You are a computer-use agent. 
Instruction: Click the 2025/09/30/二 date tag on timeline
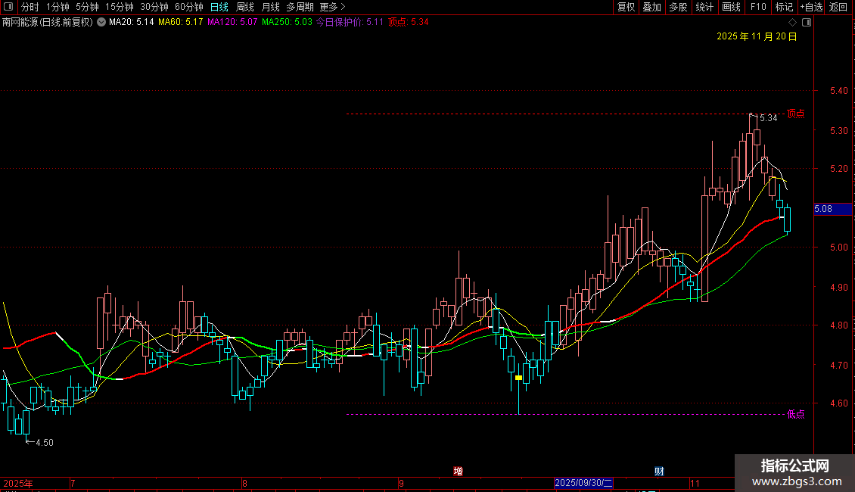(583, 483)
